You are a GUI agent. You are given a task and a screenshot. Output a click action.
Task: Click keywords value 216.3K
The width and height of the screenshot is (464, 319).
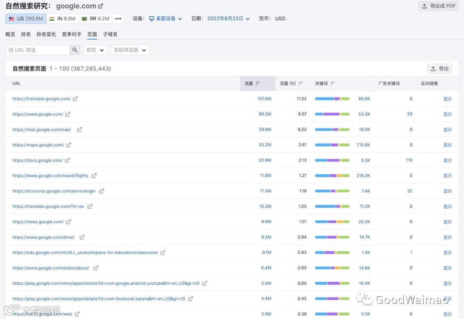(x=363, y=176)
